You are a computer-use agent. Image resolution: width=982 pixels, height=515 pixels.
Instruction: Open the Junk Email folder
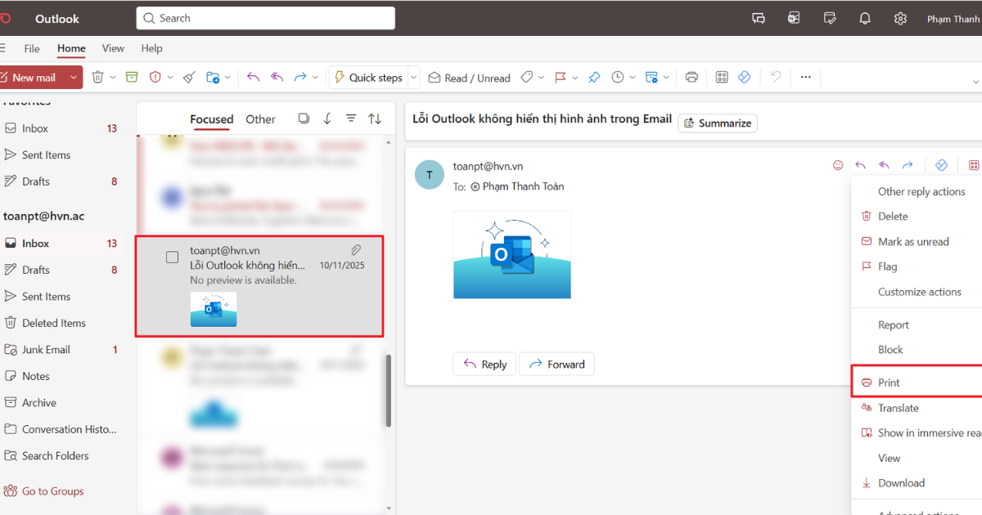coord(47,349)
